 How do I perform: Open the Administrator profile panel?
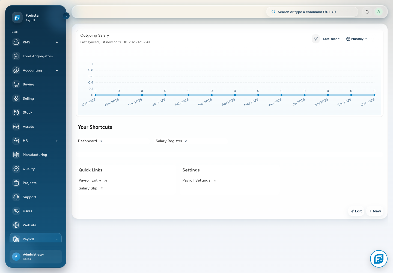click(x=36, y=257)
